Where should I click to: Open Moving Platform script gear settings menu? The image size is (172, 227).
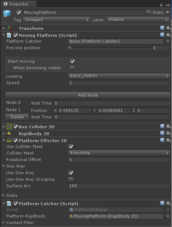[168, 35]
